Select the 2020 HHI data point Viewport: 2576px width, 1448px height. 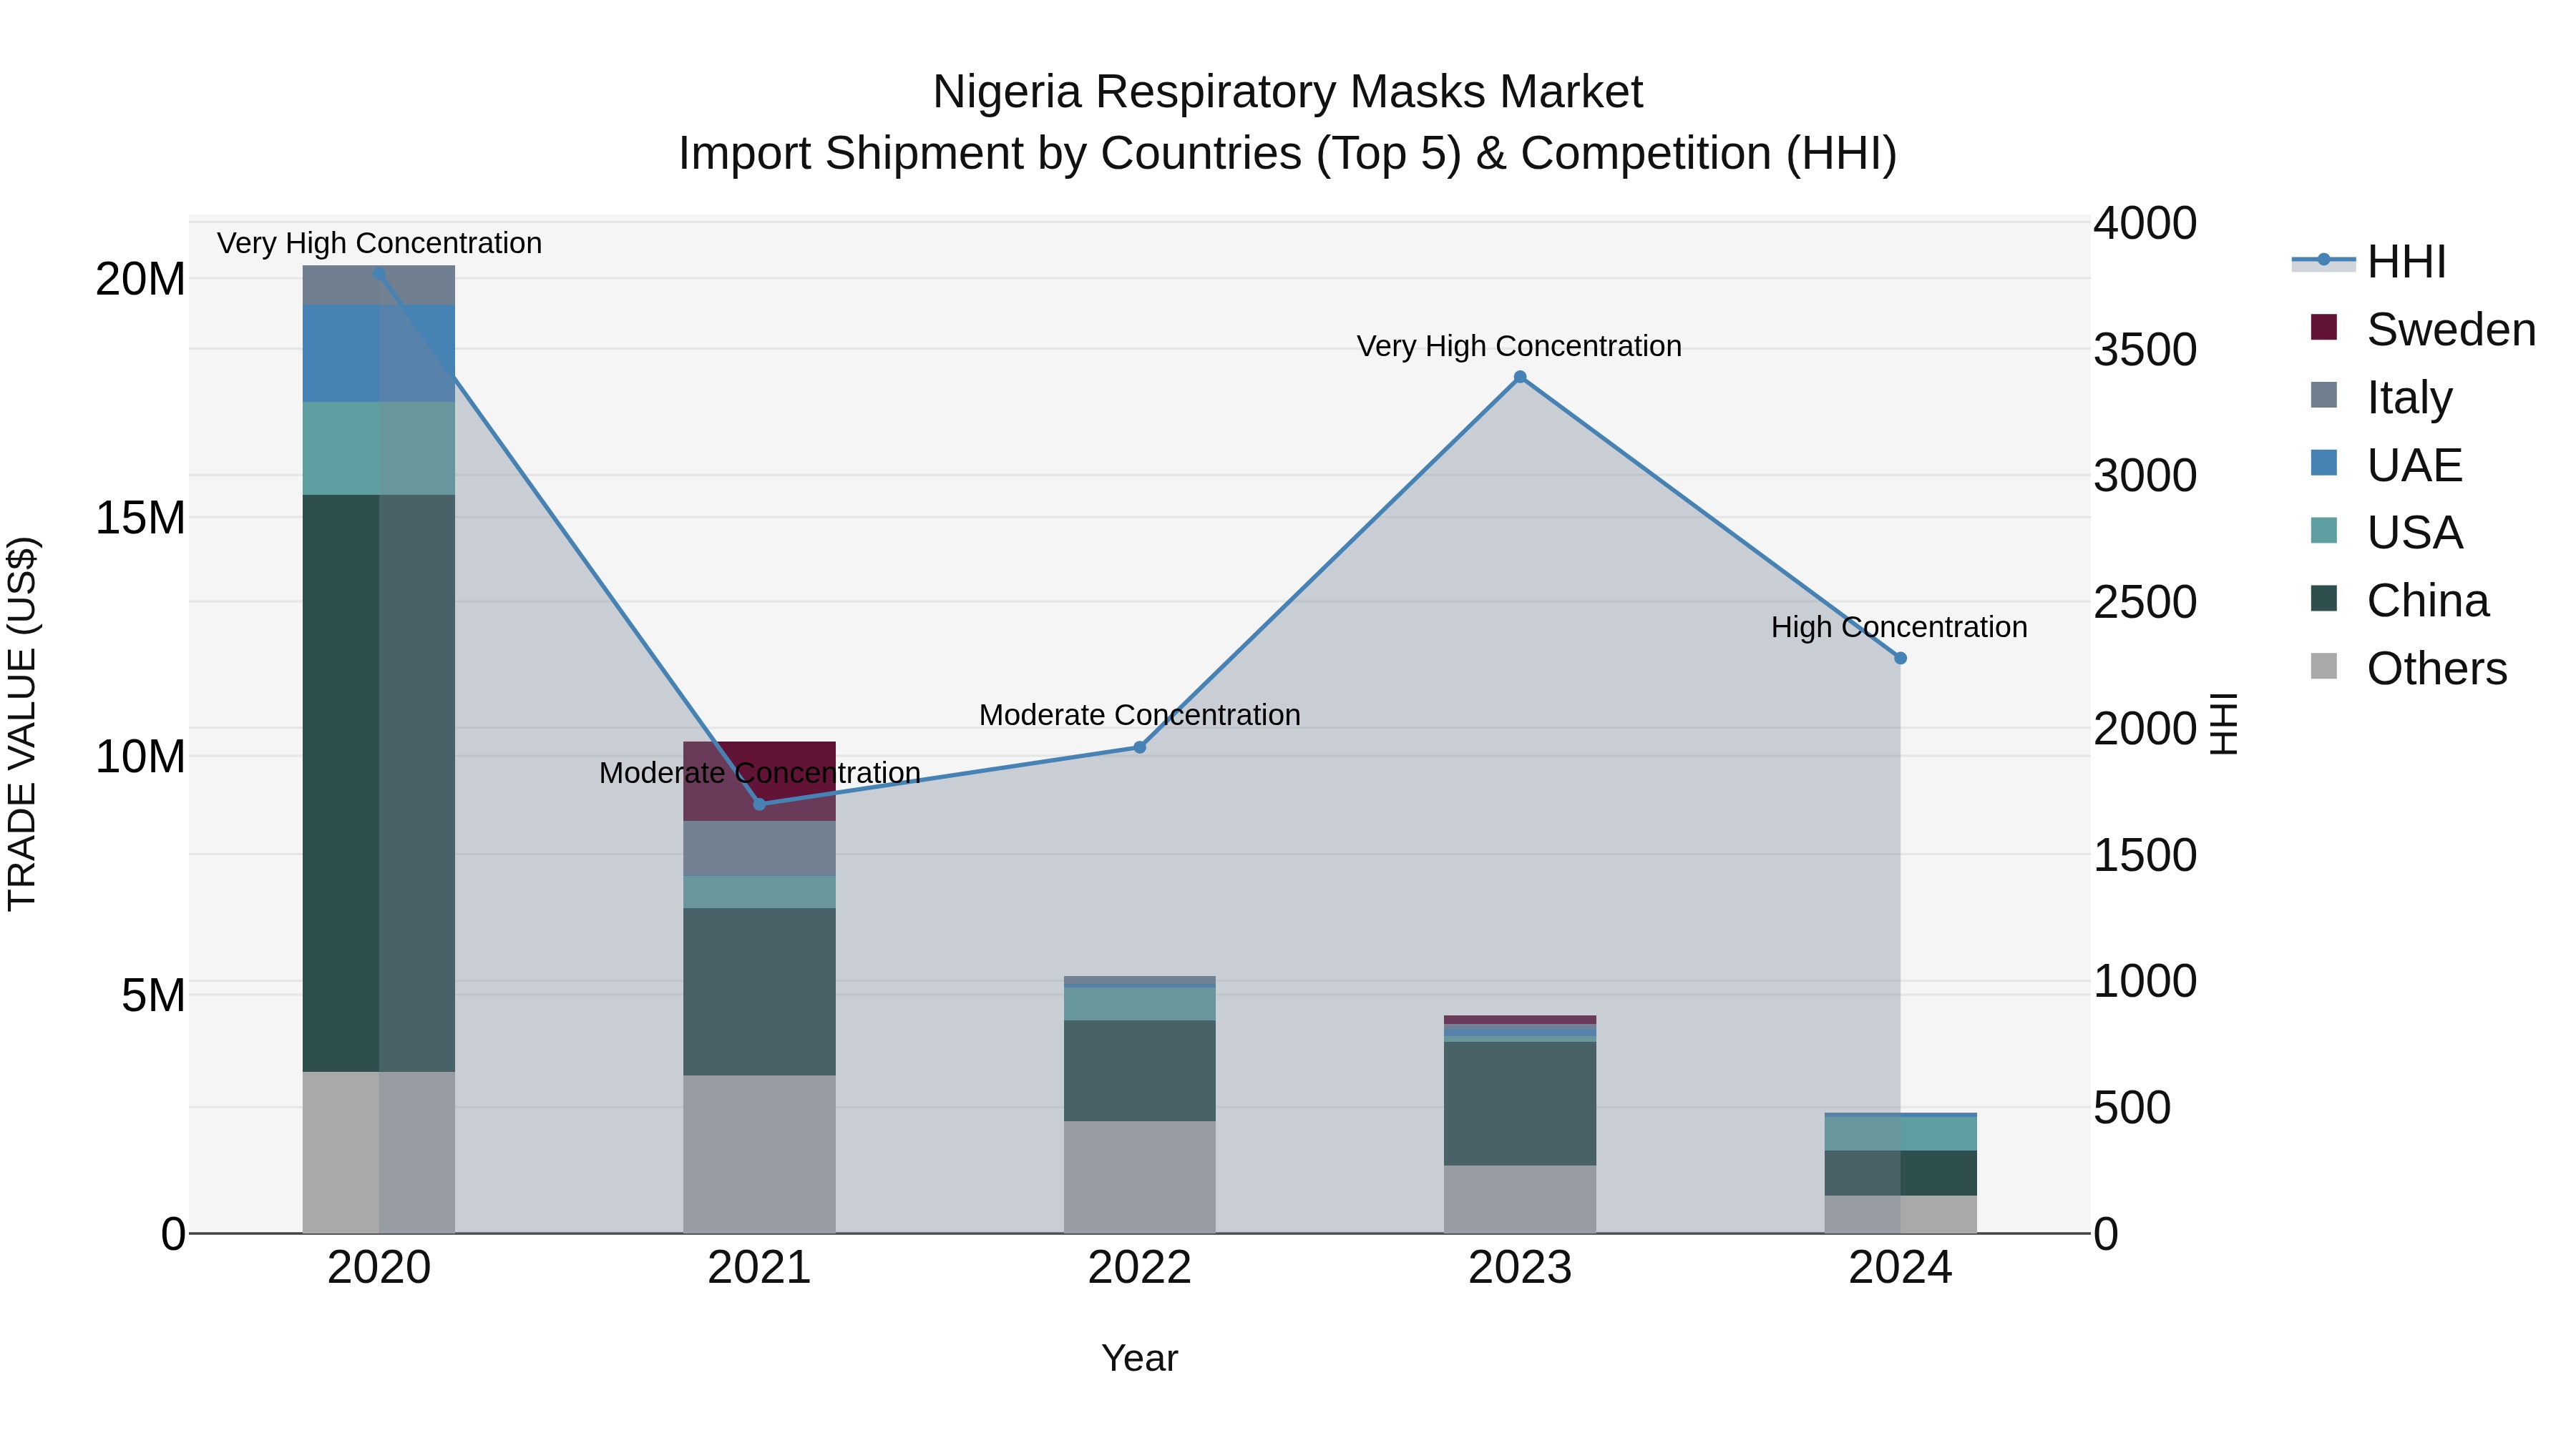click(x=379, y=274)
